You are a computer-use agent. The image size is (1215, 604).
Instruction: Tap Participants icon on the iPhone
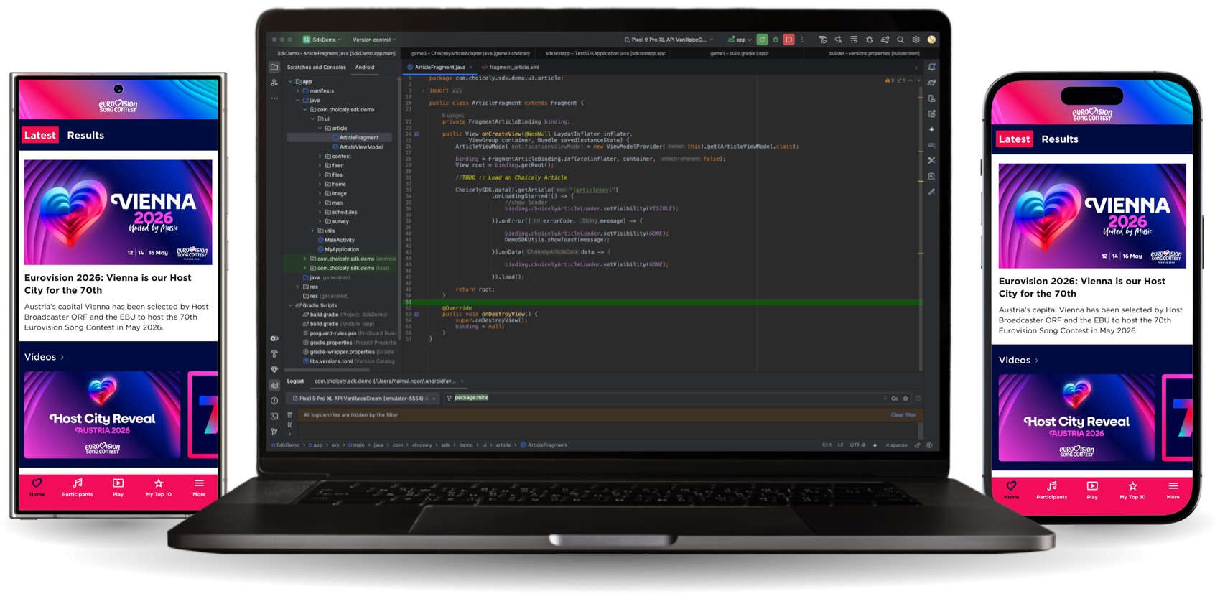tap(1052, 487)
